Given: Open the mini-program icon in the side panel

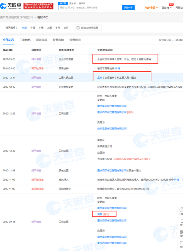Looking at the screenshot, I should tap(181, 209).
